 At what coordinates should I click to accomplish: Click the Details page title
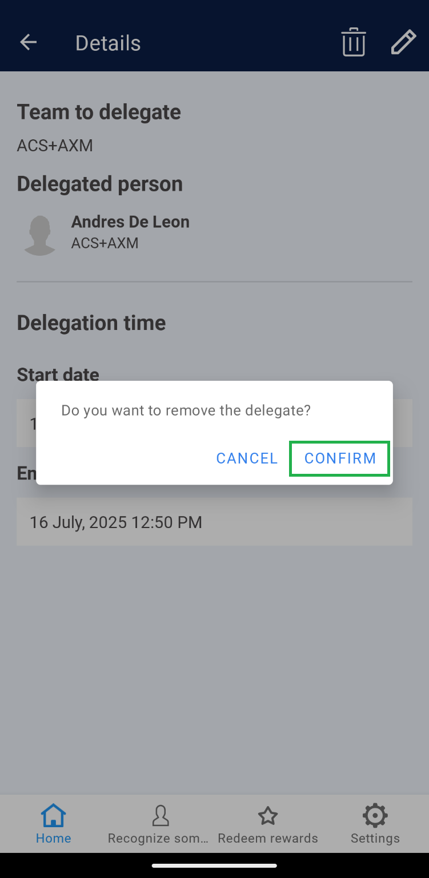(x=108, y=43)
